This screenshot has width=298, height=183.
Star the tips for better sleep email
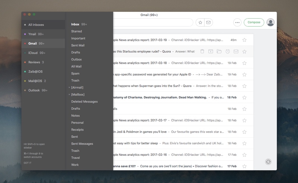[x=244, y=143]
